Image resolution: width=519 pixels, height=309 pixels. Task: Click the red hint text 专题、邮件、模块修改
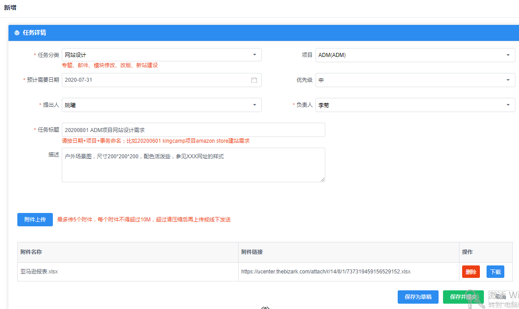pyautogui.click(x=110, y=65)
